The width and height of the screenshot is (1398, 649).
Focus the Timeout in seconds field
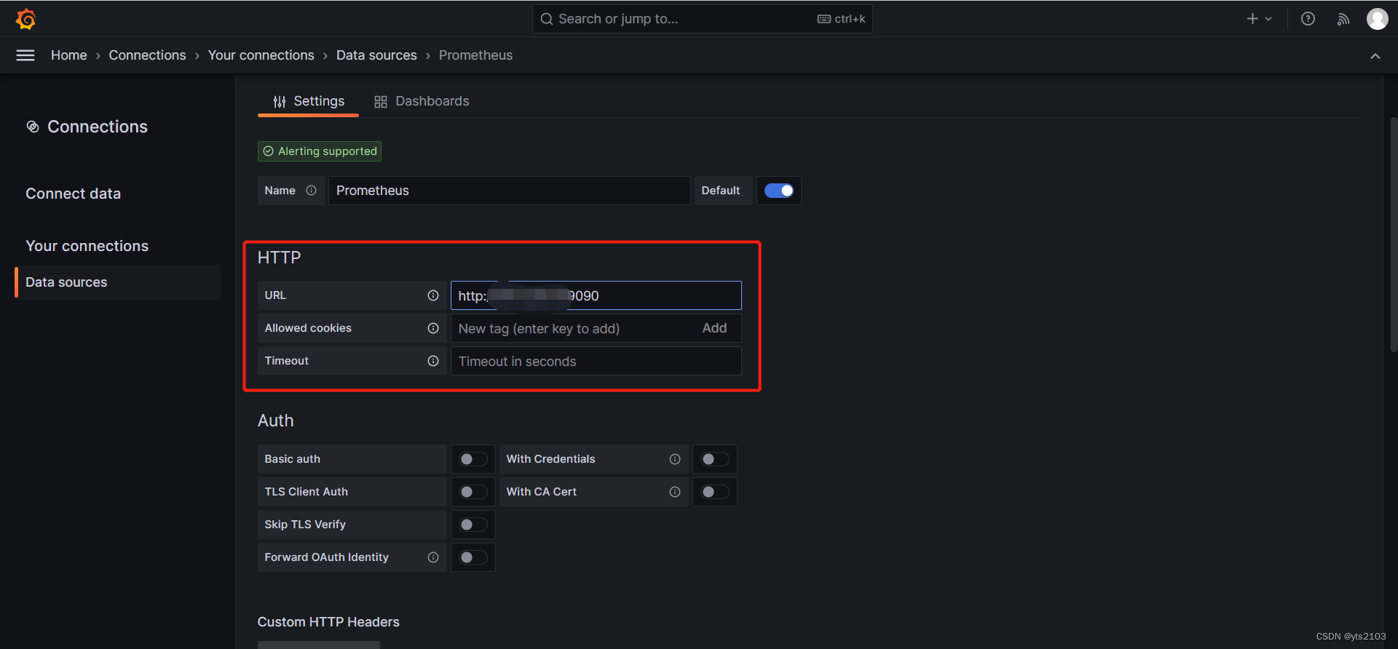[x=596, y=361]
